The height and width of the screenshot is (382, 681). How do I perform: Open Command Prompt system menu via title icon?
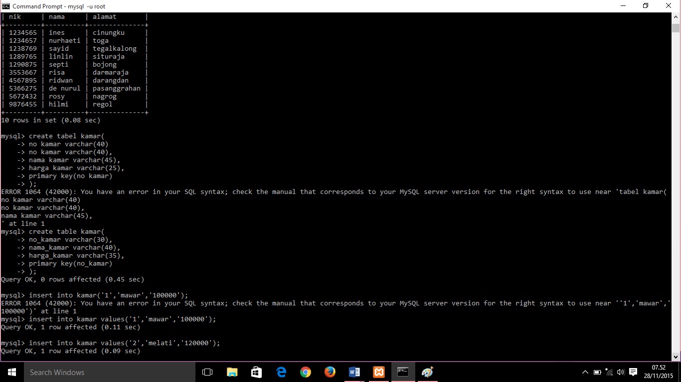[6, 6]
